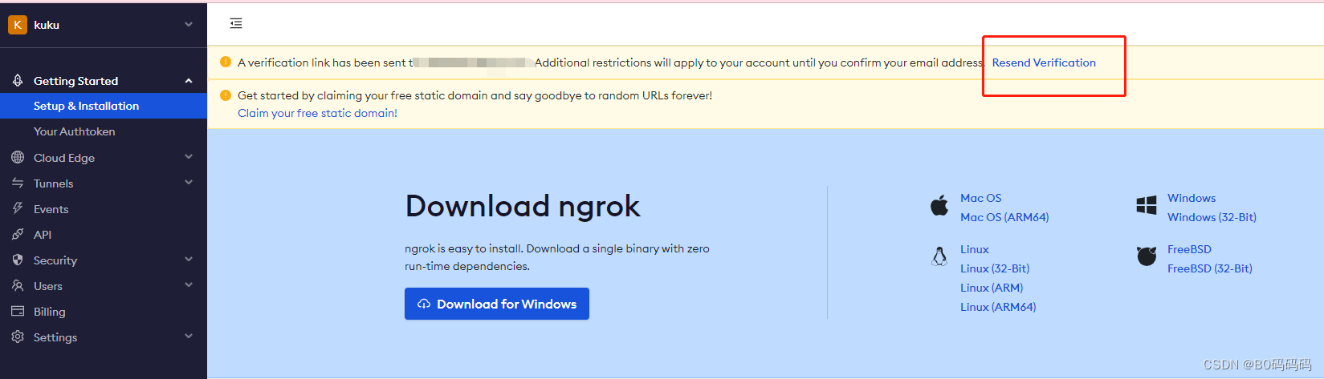This screenshot has height=379, width=1324.
Task: Expand the Users section chevron
Action: pos(189,285)
